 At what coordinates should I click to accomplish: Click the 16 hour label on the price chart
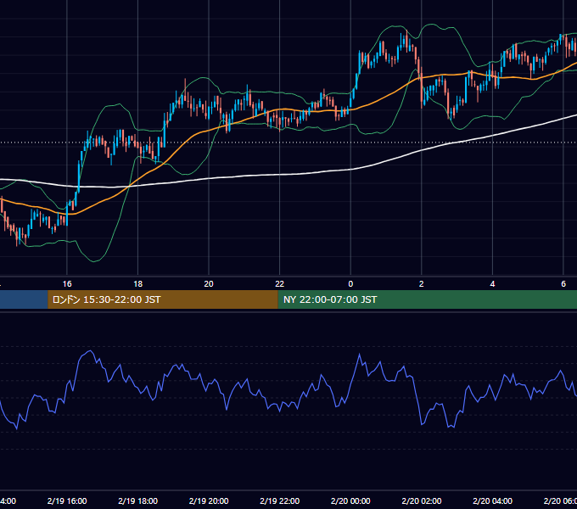(x=67, y=283)
